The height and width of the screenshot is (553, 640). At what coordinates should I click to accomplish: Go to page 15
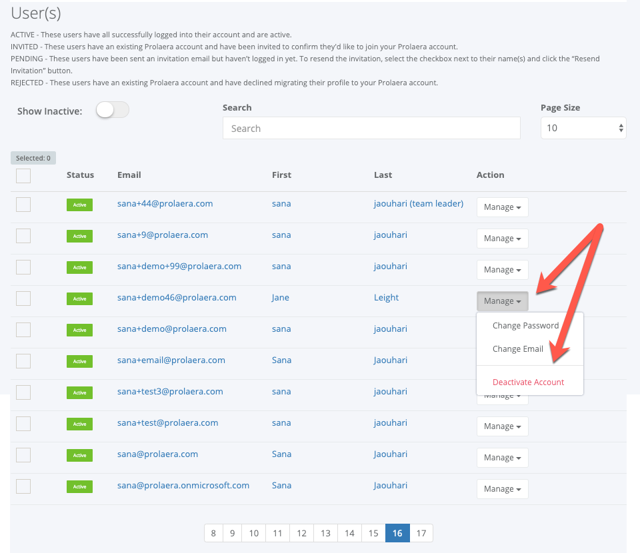(373, 533)
